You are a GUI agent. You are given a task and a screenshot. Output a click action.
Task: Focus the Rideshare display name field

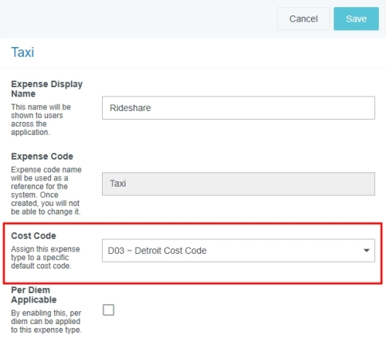point(239,108)
